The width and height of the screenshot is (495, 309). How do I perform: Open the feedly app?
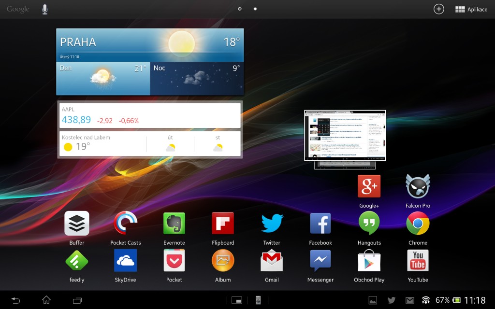point(77,260)
